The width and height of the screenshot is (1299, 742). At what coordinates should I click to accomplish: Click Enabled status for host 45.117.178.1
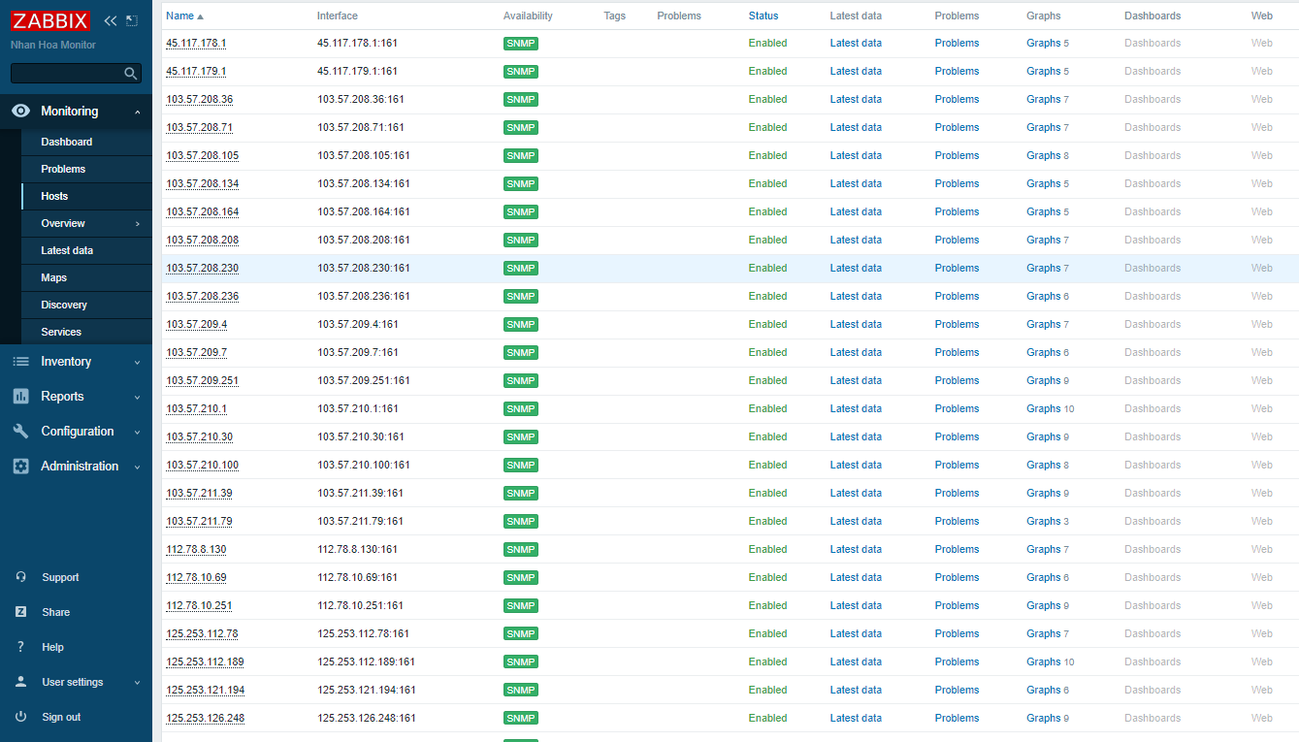tap(767, 43)
